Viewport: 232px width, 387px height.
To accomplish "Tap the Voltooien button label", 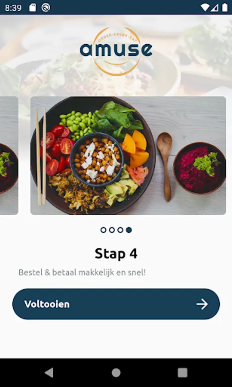I will point(47,304).
